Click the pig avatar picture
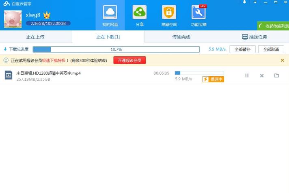Viewport: 289px width, 193px height. pos(13,19)
